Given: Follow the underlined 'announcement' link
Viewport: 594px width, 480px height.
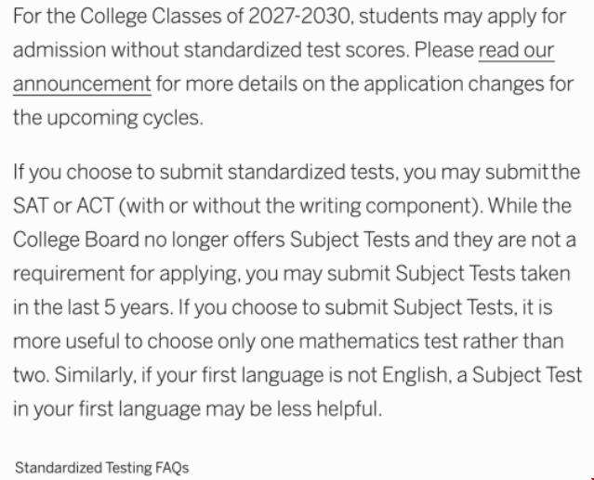Looking at the screenshot, I should pos(82,84).
